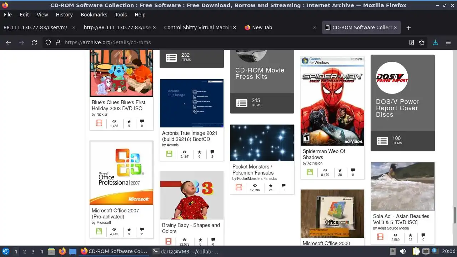This screenshot has height=257, width=457.
Task: Open the File menu
Action: [x=7, y=15]
